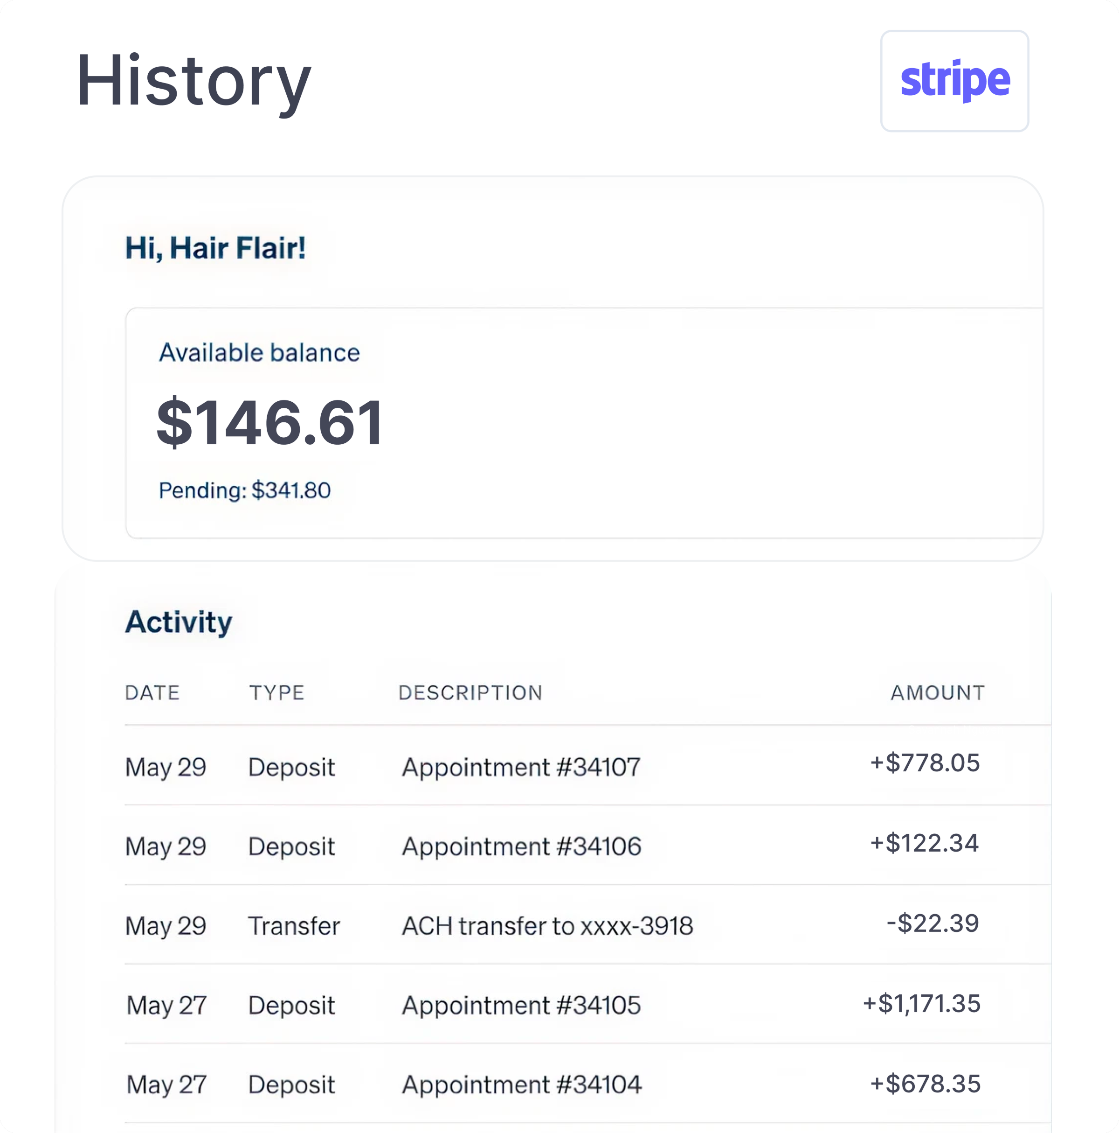The image size is (1119, 1133).
Task: Open the Appointment #34107 deposit row
Action: click(587, 765)
